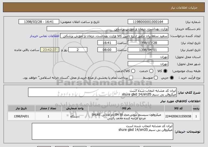
Task: Select the کالا/خدمت subject category radio
Action: click(x=133, y=71)
